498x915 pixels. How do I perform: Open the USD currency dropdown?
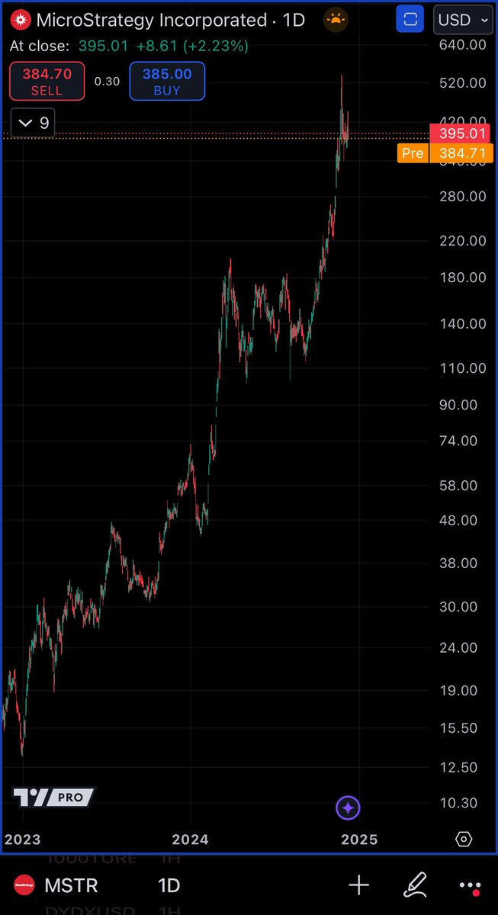(x=462, y=20)
